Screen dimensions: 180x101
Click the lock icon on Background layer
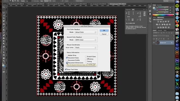[x=172, y=43]
